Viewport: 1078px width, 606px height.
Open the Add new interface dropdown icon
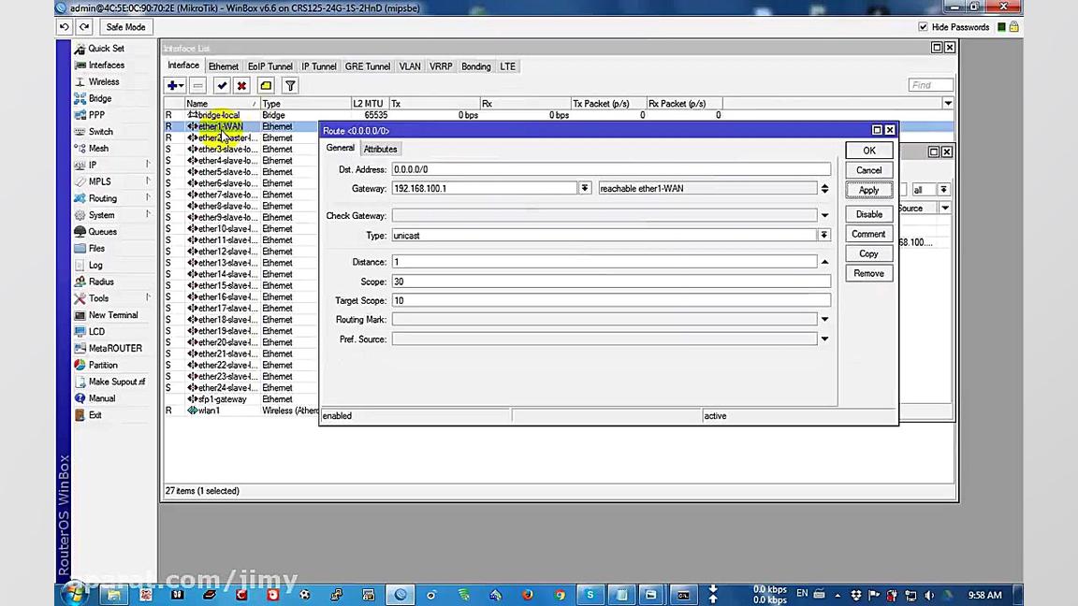pos(174,85)
